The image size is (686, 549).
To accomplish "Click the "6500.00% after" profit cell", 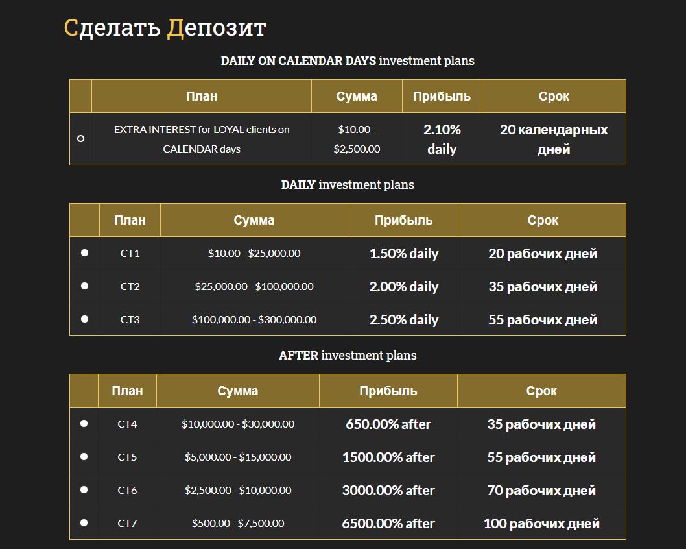I will point(388,523).
